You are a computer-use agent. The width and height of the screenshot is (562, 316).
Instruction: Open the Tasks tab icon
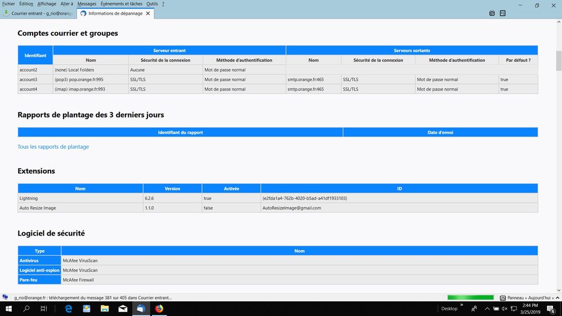click(502, 13)
